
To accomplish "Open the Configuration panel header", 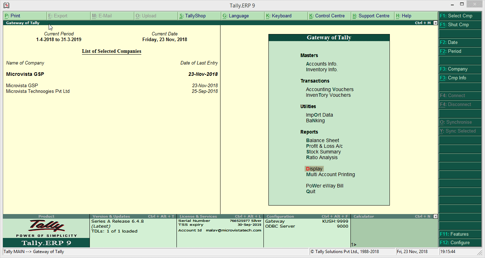I will coord(307,216).
